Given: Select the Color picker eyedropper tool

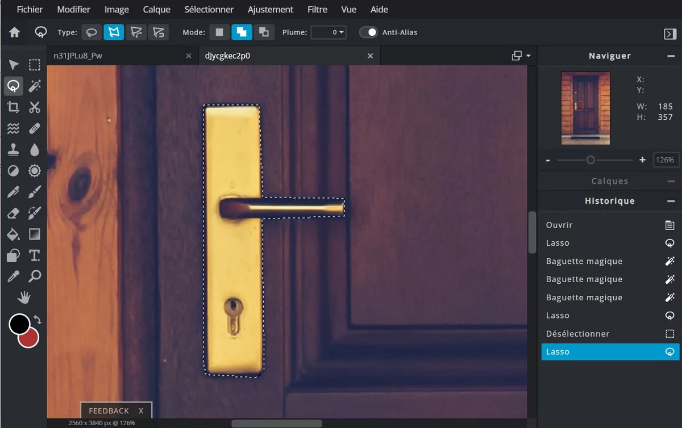Looking at the screenshot, I should point(14,276).
